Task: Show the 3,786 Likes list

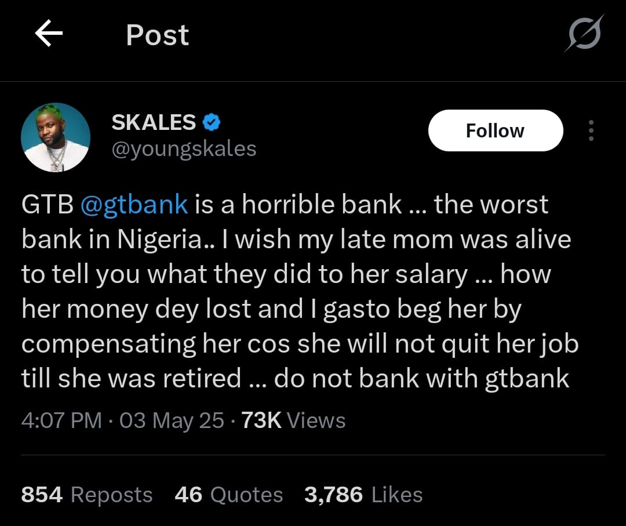Action: point(363,495)
